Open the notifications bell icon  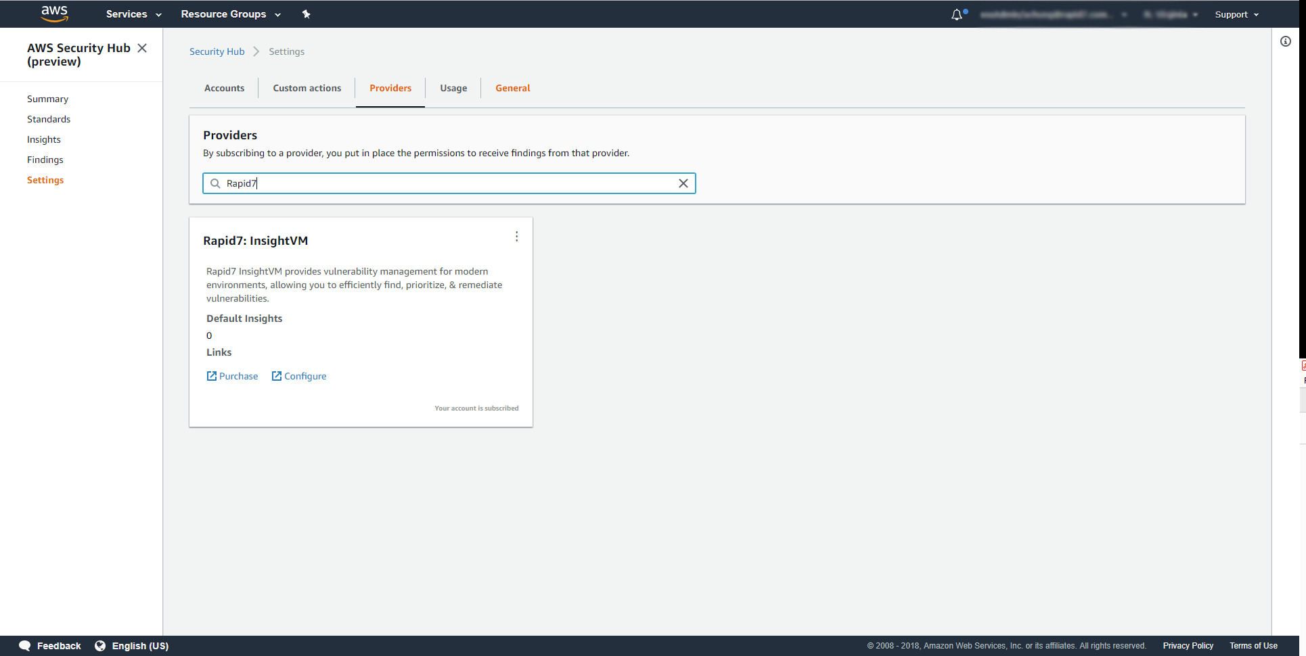point(957,14)
